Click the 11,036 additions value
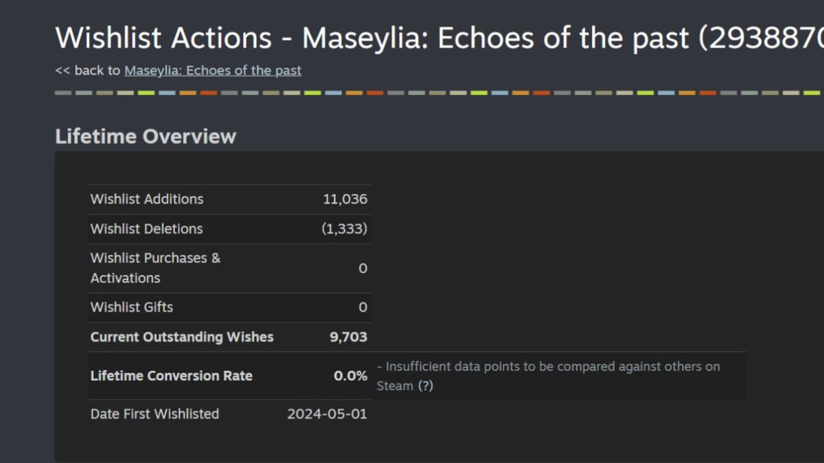 click(345, 200)
